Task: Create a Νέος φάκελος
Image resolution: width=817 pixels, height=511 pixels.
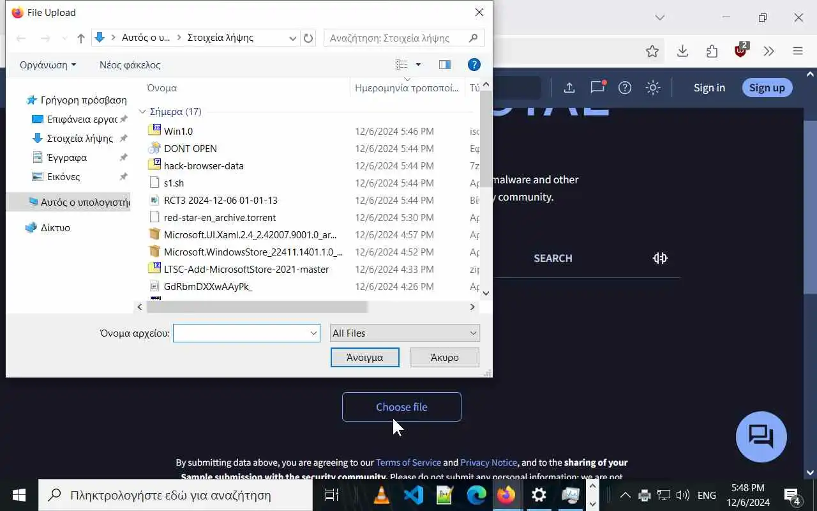Action: pyautogui.click(x=130, y=65)
